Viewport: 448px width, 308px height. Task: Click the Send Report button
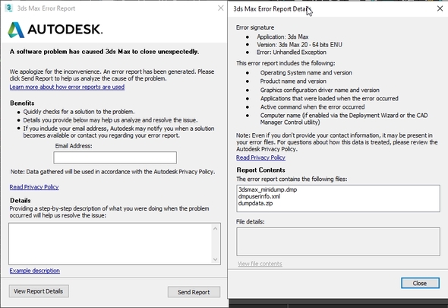pyautogui.click(x=194, y=292)
